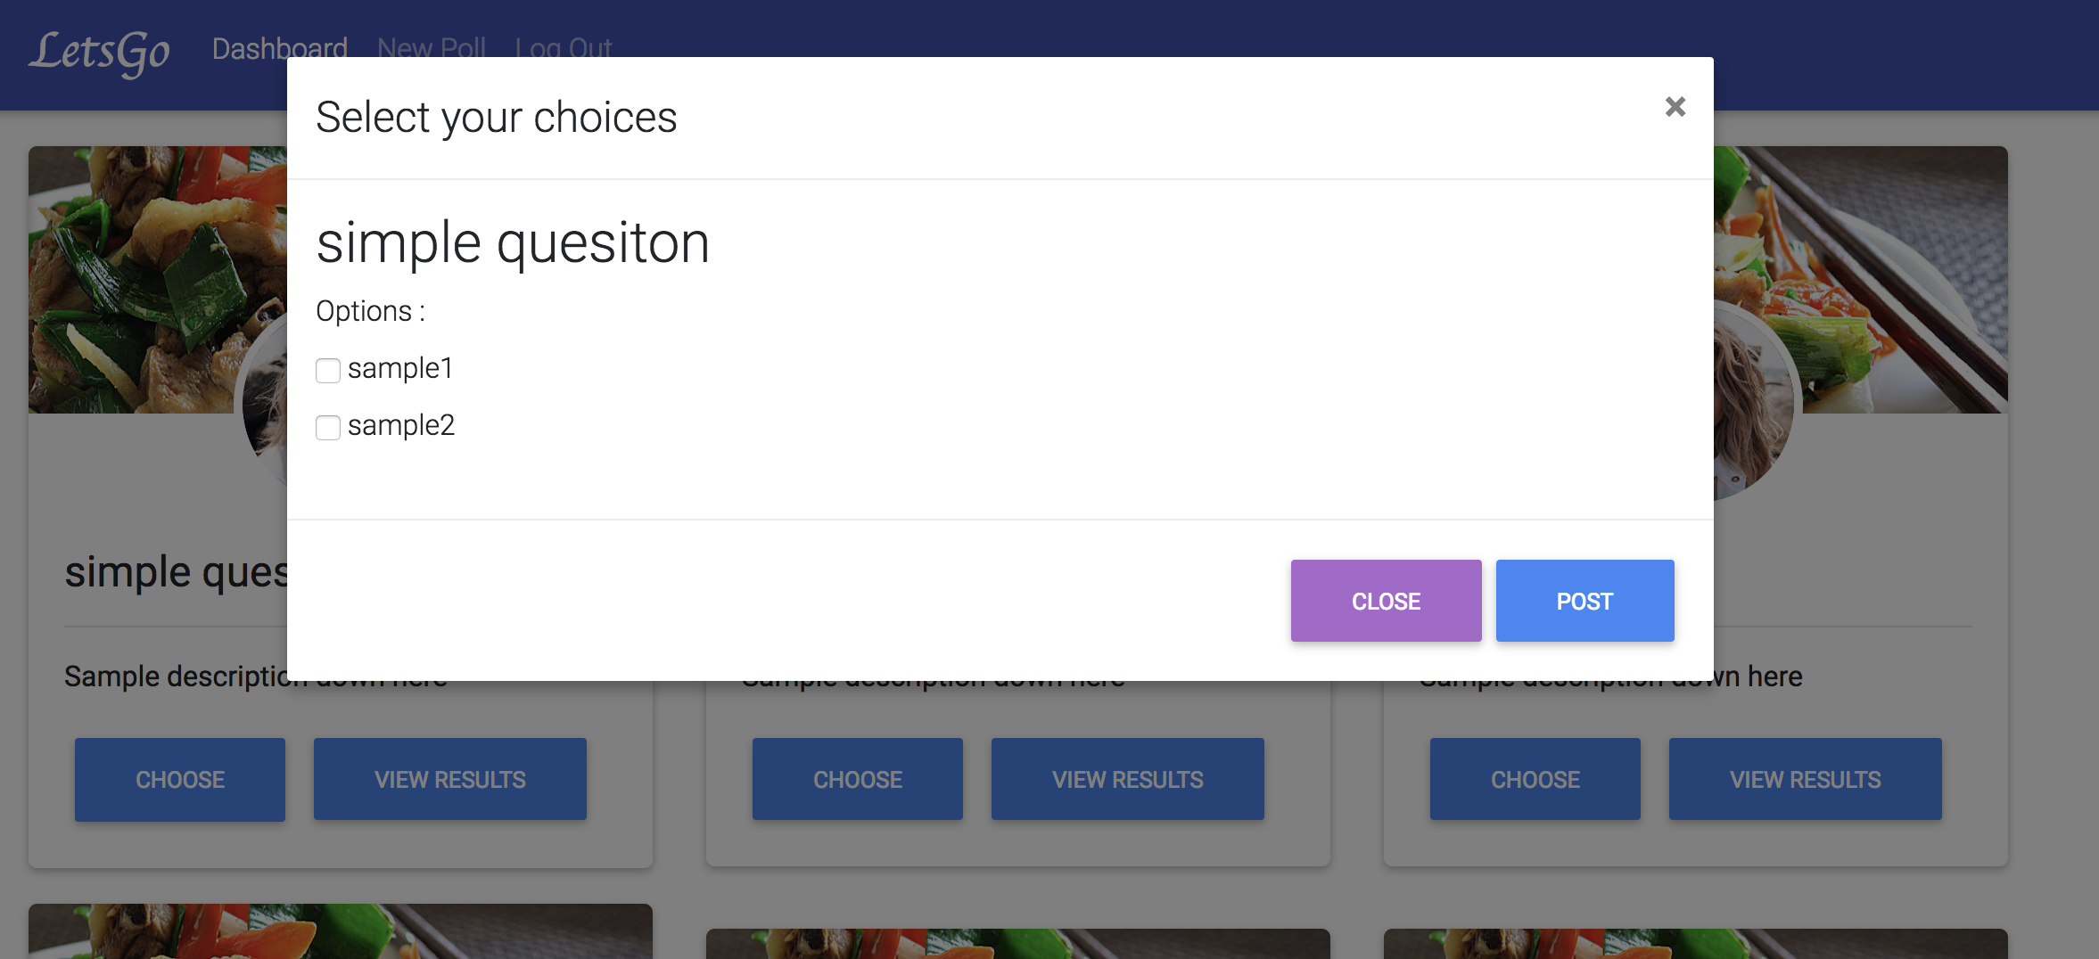Check the sample2 option
The width and height of the screenshot is (2099, 959).
click(x=328, y=427)
